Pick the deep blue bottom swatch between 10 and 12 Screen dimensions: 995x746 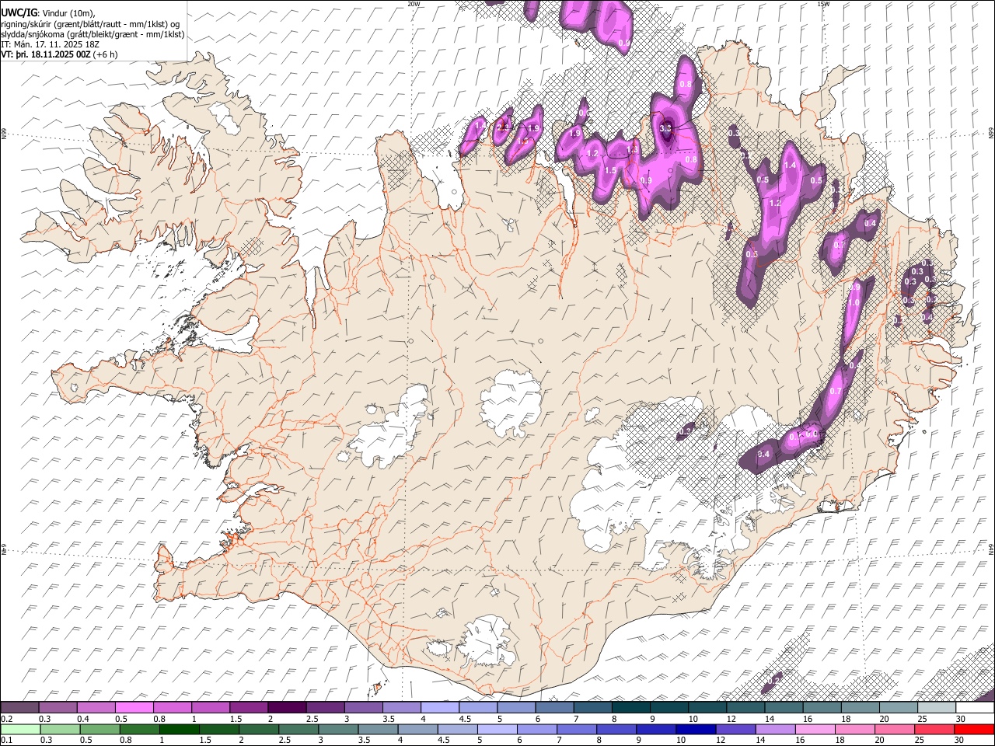point(695,729)
